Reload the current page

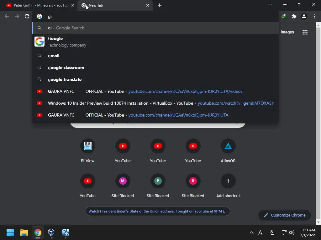point(27,16)
